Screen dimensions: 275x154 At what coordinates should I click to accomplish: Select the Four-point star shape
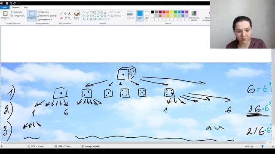point(88,19)
